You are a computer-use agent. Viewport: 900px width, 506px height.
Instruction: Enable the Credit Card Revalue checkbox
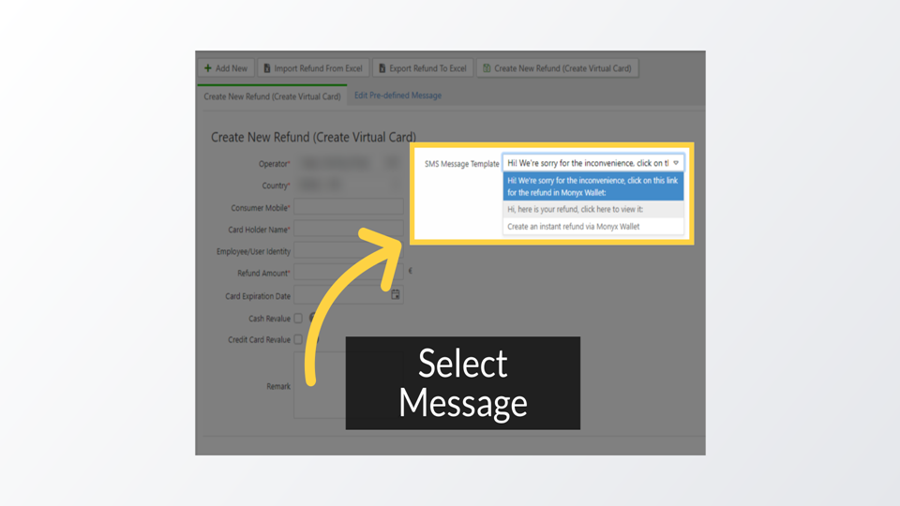point(298,340)
